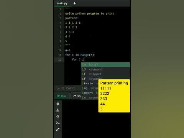Collapse the for loop fold at line 11

point(63,55)
